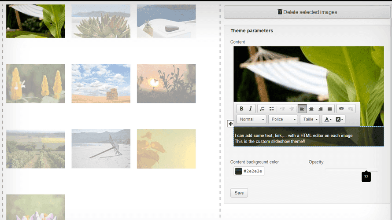Open the Normal paragraph format dropdown

click(251, 119)
